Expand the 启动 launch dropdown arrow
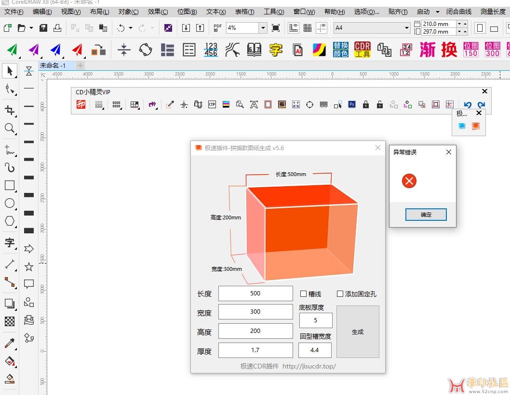Viewport: 510px width, 395px height. (438, 12)
